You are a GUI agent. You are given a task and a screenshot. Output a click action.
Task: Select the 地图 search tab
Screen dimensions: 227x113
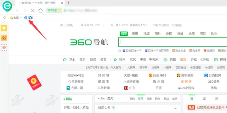[x=191, y=34]
